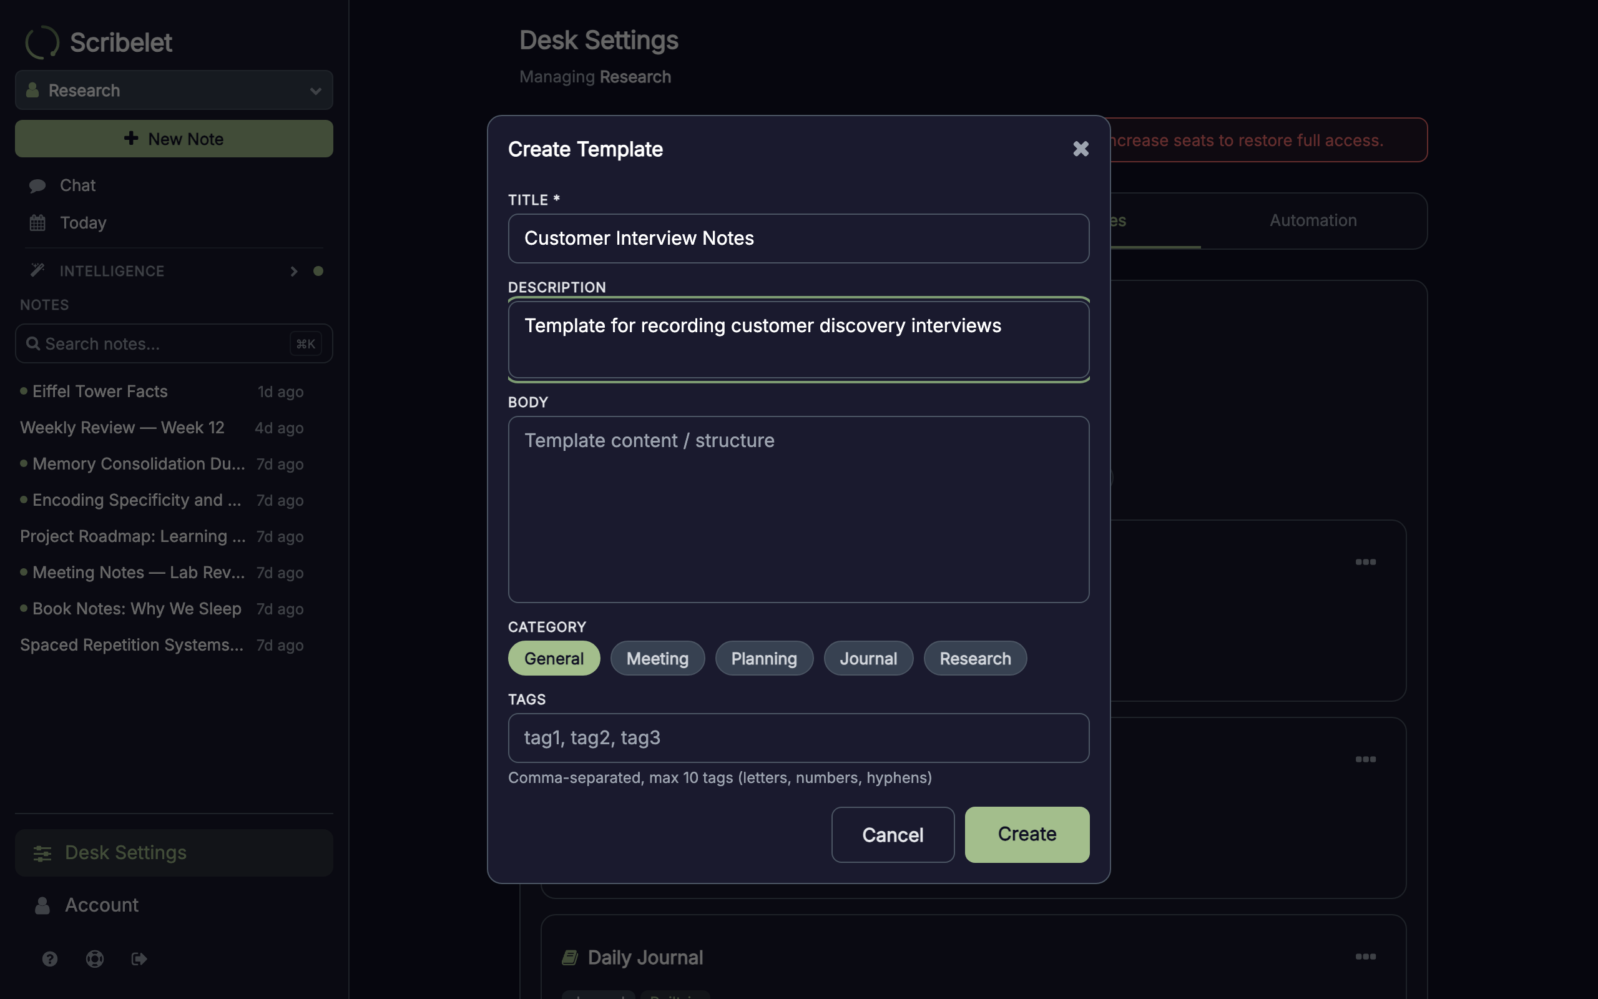Open Weekly Review — Week 12 note
Viewport: 1598px width, 999px height.
tap(162, 428)
